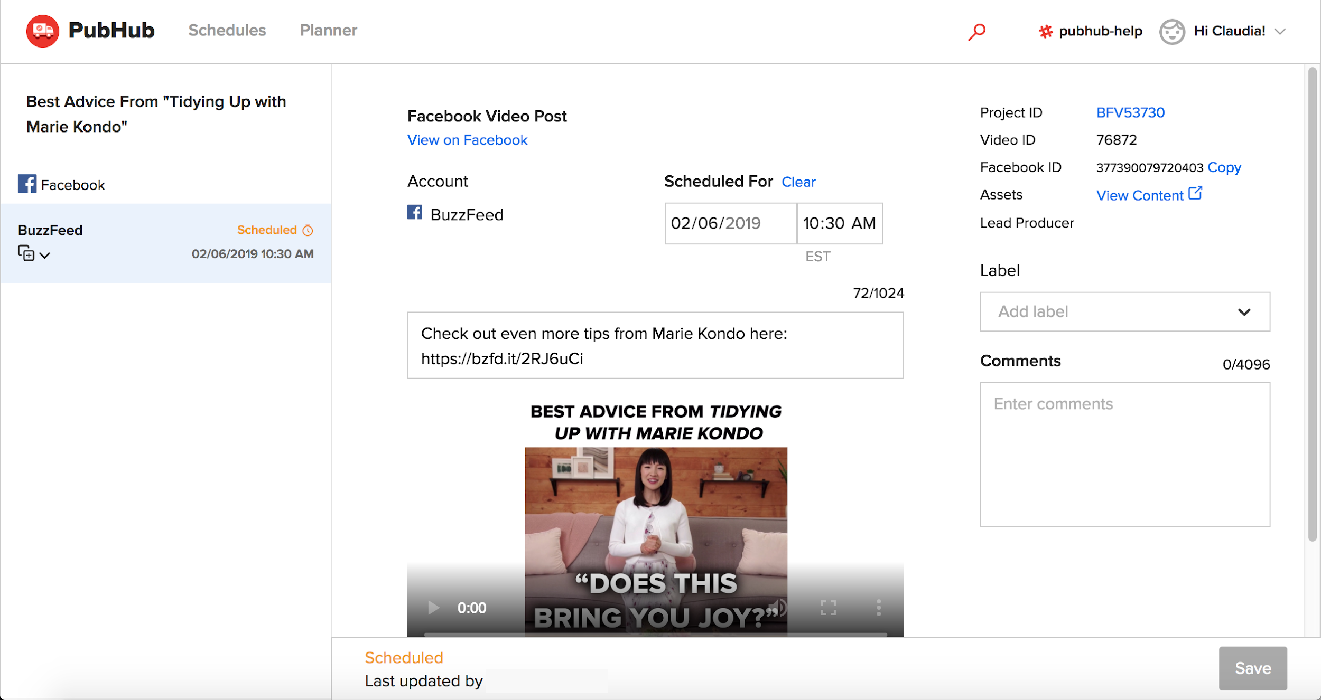The image size is (1321, 700).
Task: Click the Facebook ID number 377390079720403
Action: 1149,168
